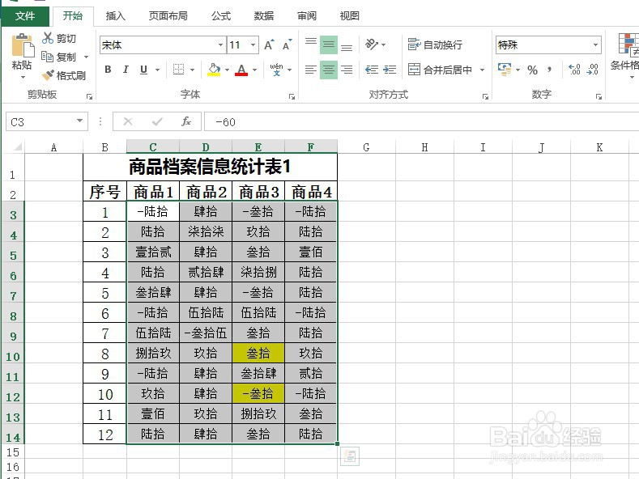Open the alignment dialog launcher (对齐方式)
This screenshot has height=479, width=639.
coord(485,96)
